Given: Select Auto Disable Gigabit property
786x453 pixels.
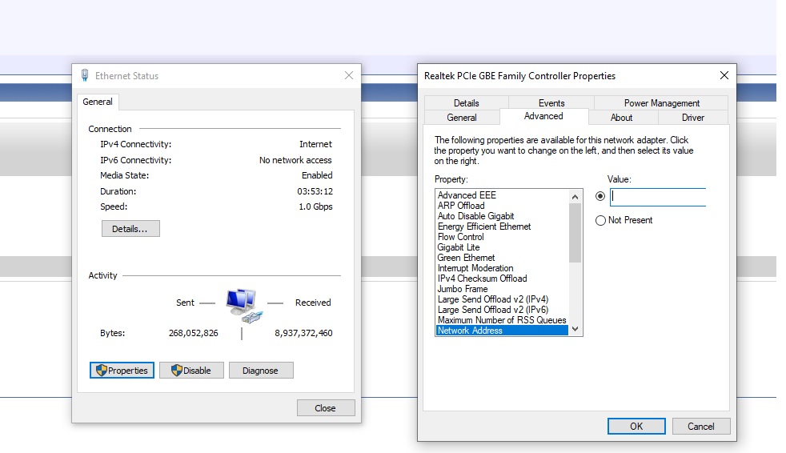Looking at the screenshot, I should [503, 216].
